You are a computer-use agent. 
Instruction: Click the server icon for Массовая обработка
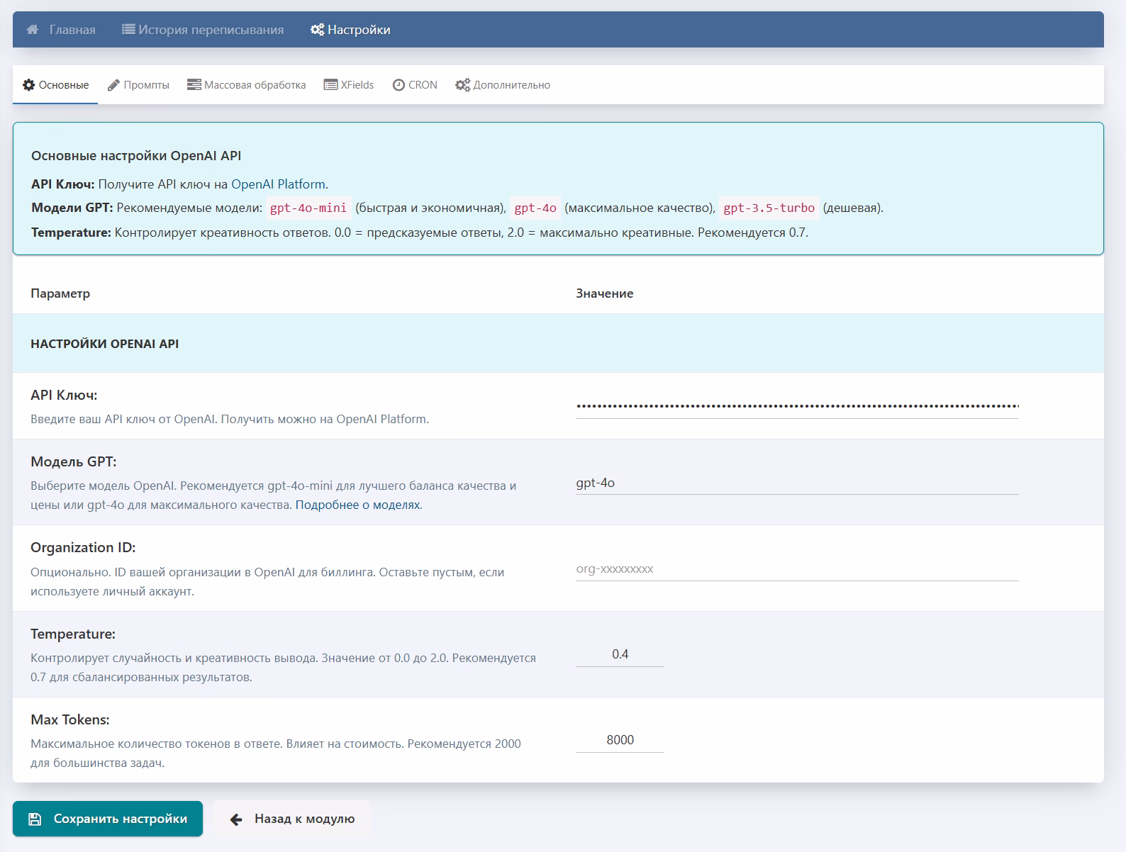coord(194,85)
